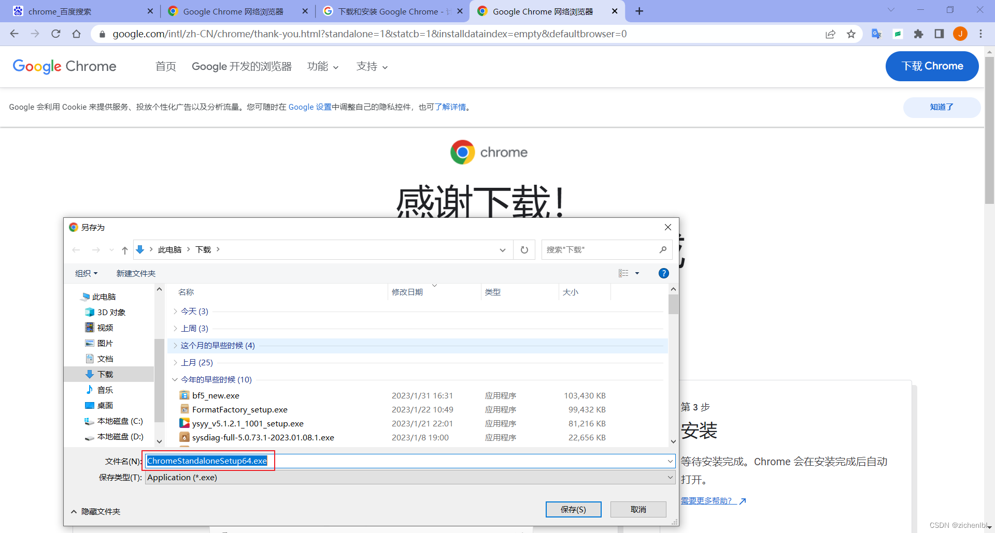Open the 文件名 filename dropdown arrow
Screen dimensions: 995x533
pos(670,461)
